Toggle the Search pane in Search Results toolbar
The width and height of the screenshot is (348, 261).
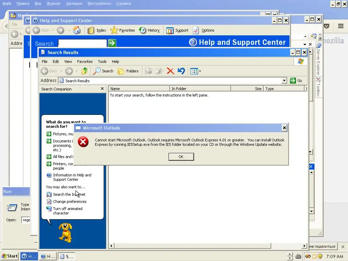point(103,71)
